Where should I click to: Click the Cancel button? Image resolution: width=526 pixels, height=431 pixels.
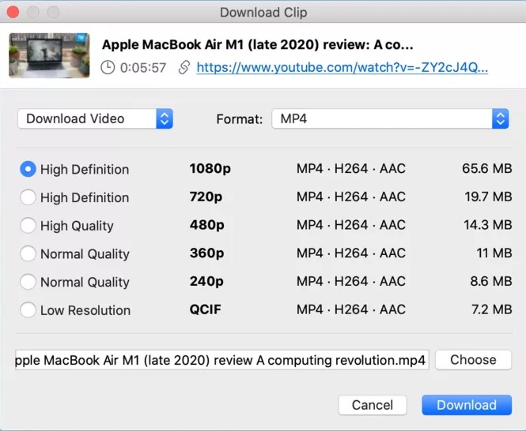click(x=373, y=405)
